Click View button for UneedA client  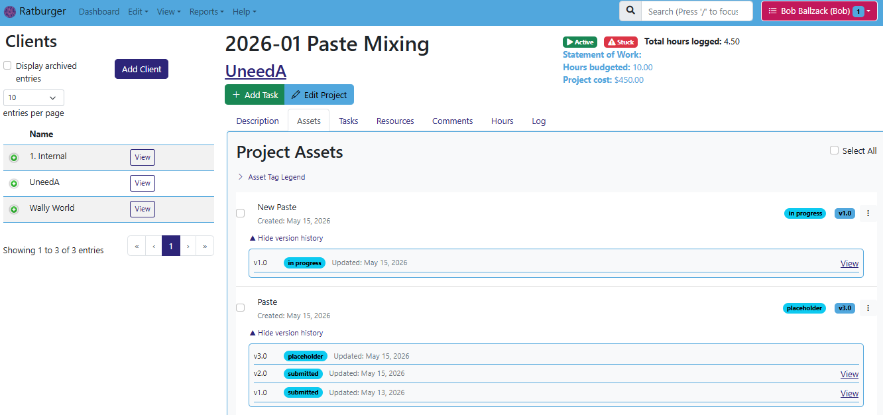click(143, 183)
